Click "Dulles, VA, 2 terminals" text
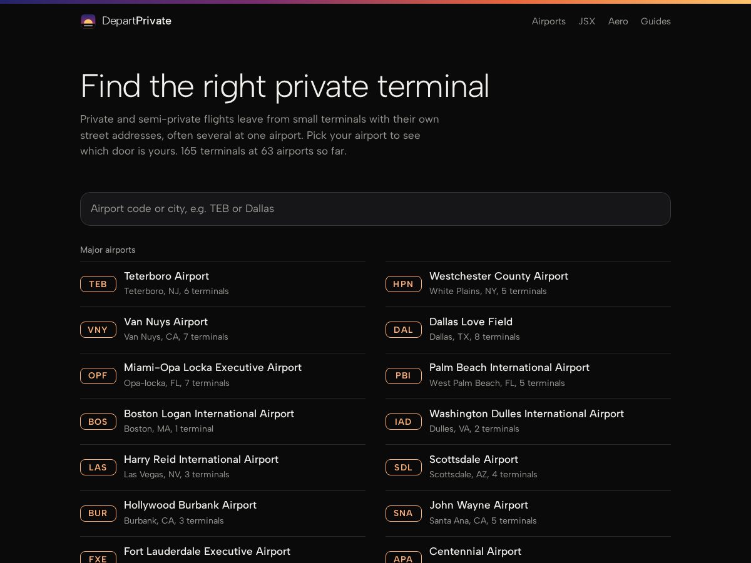 pyautogui.click(x=474, y=429)
